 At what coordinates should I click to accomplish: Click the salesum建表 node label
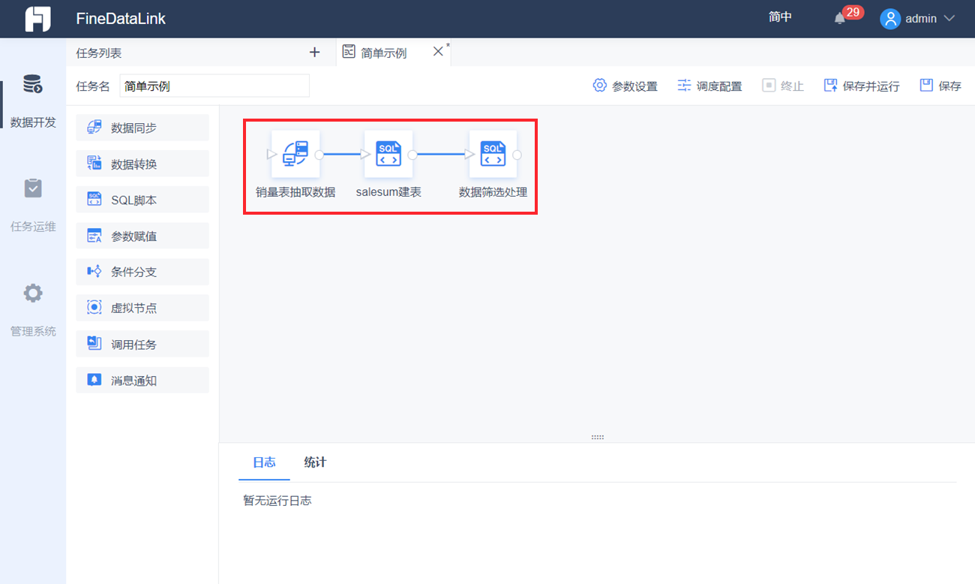pos(388,192)
